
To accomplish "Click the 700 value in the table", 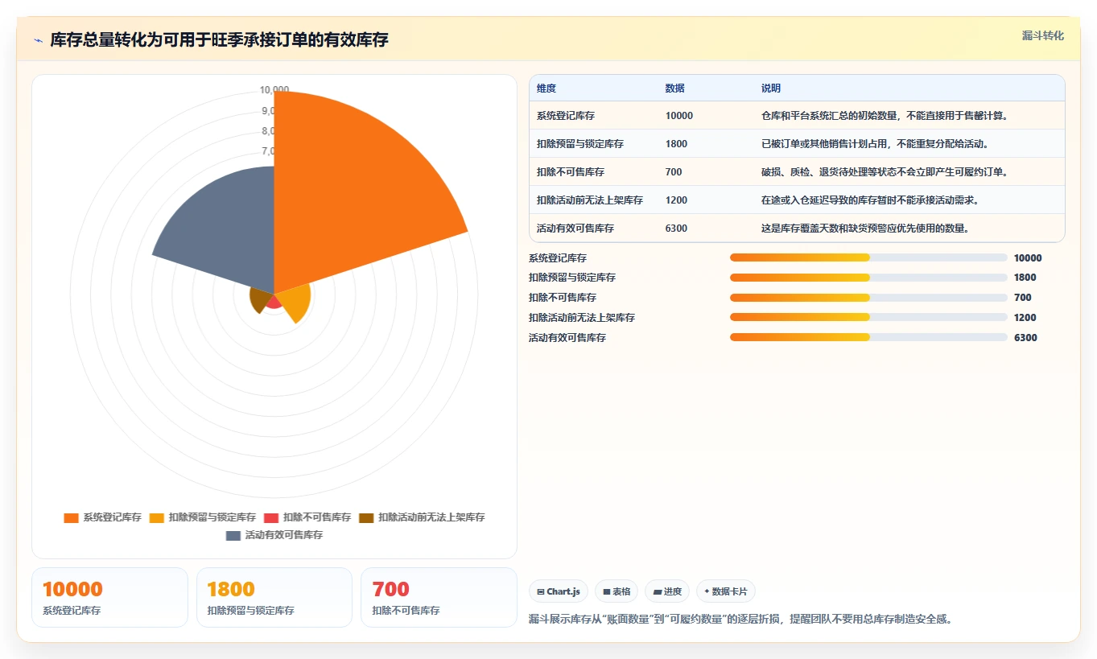I will point(674,172).
